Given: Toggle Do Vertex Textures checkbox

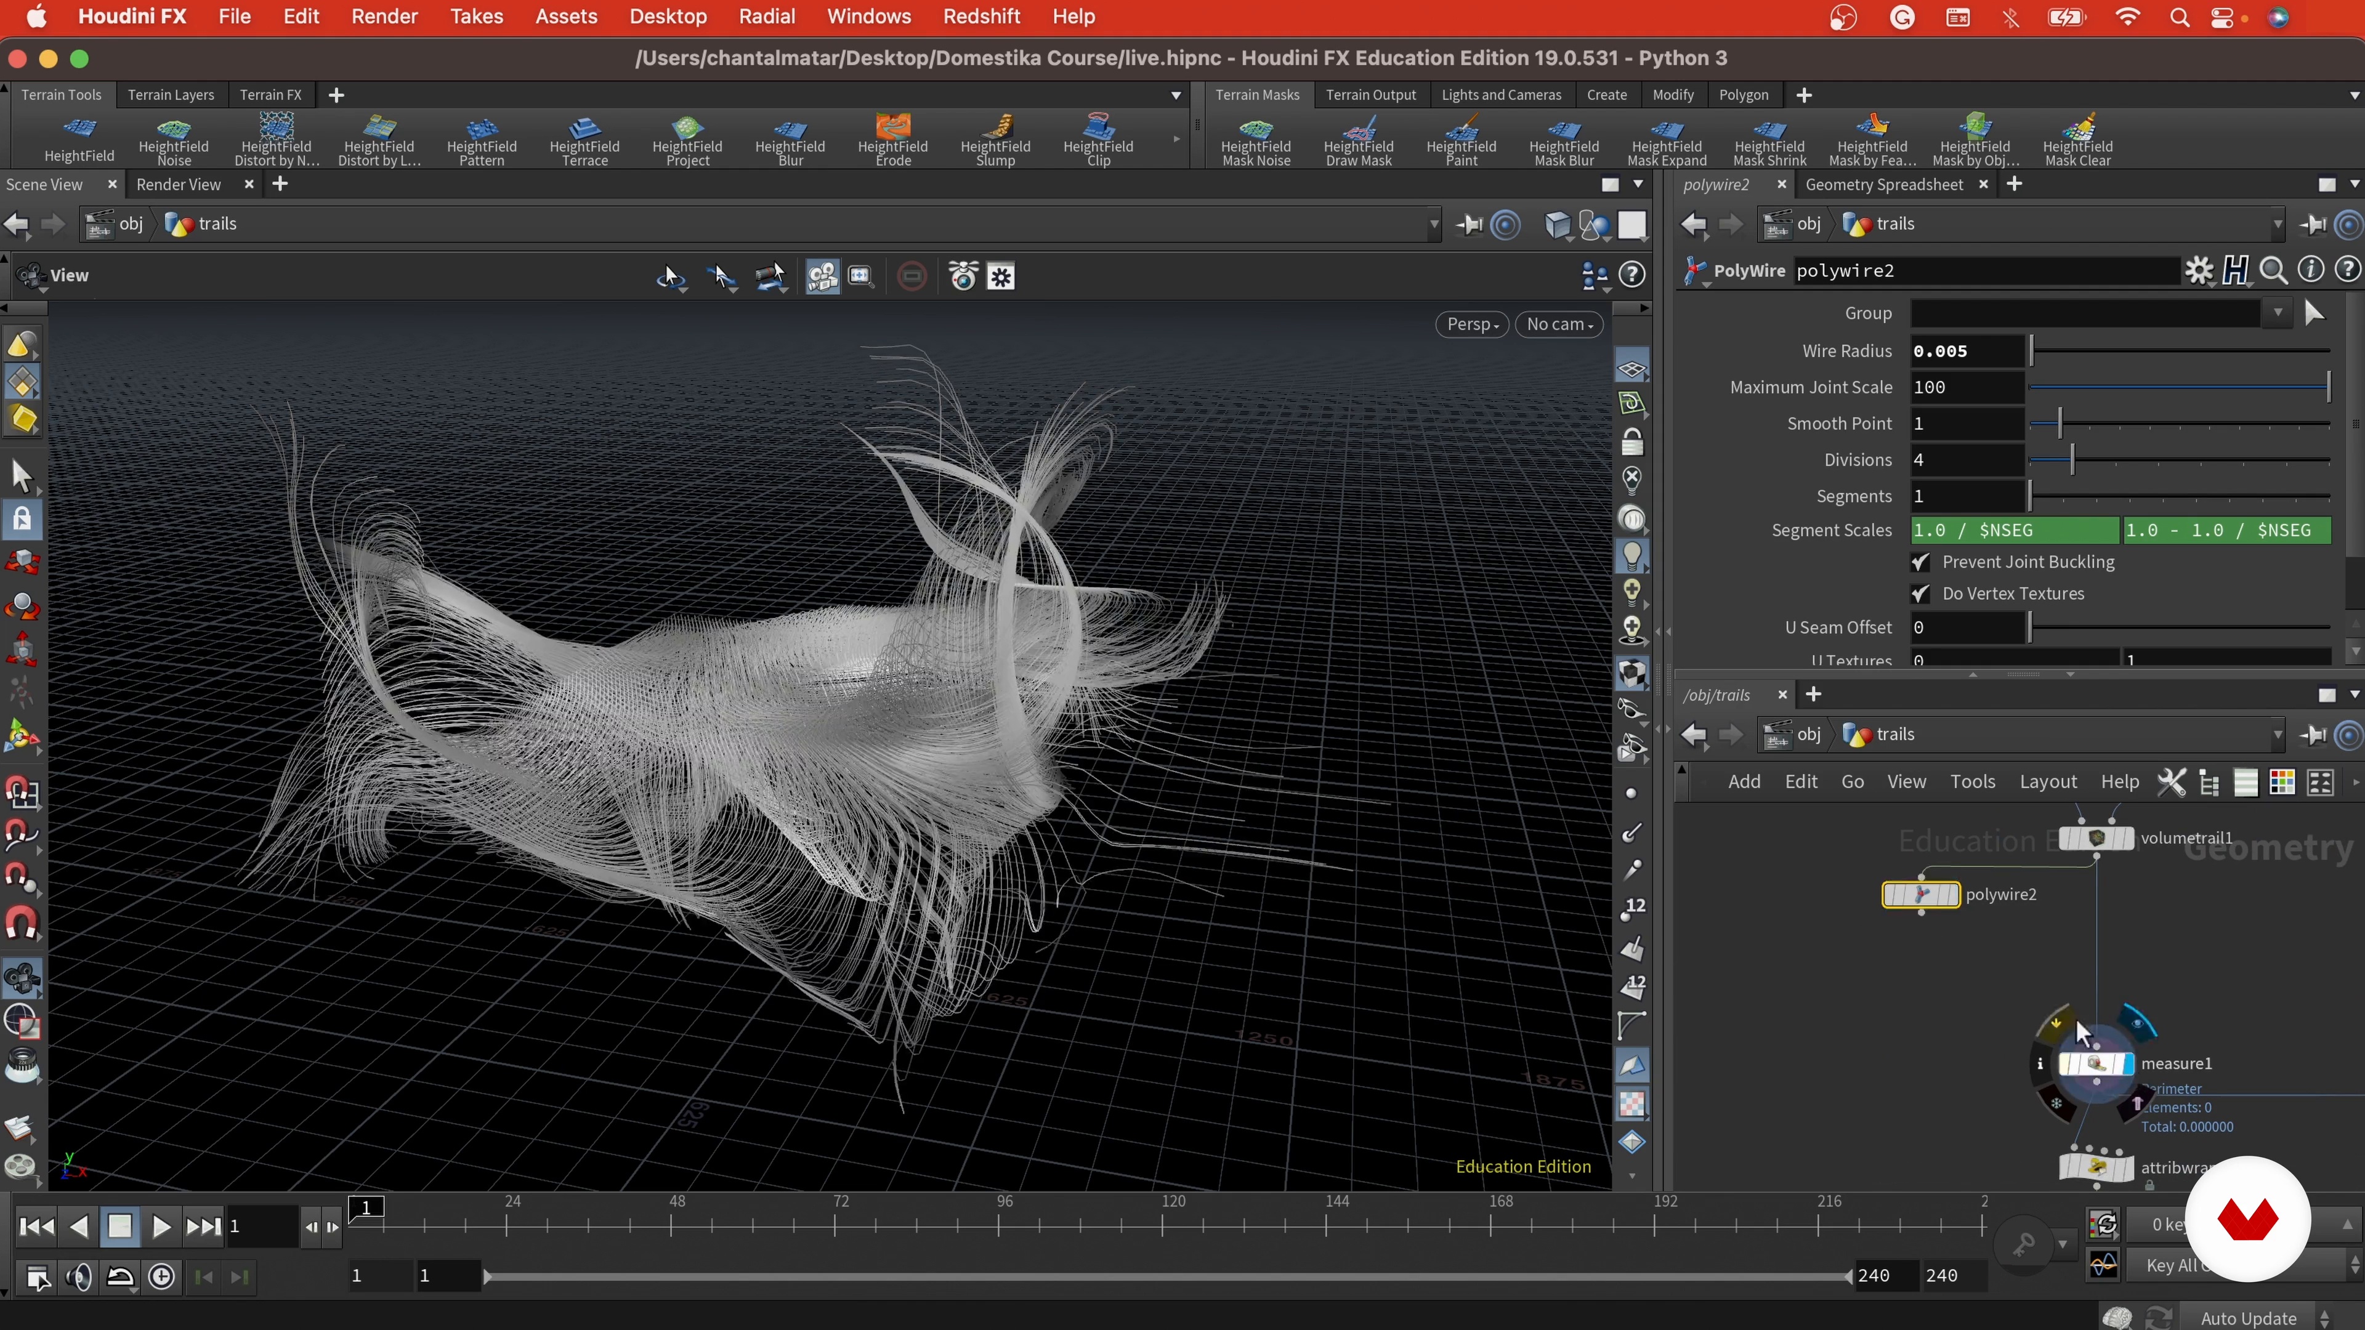Looking at the screenshot, I should [1920, 595].
